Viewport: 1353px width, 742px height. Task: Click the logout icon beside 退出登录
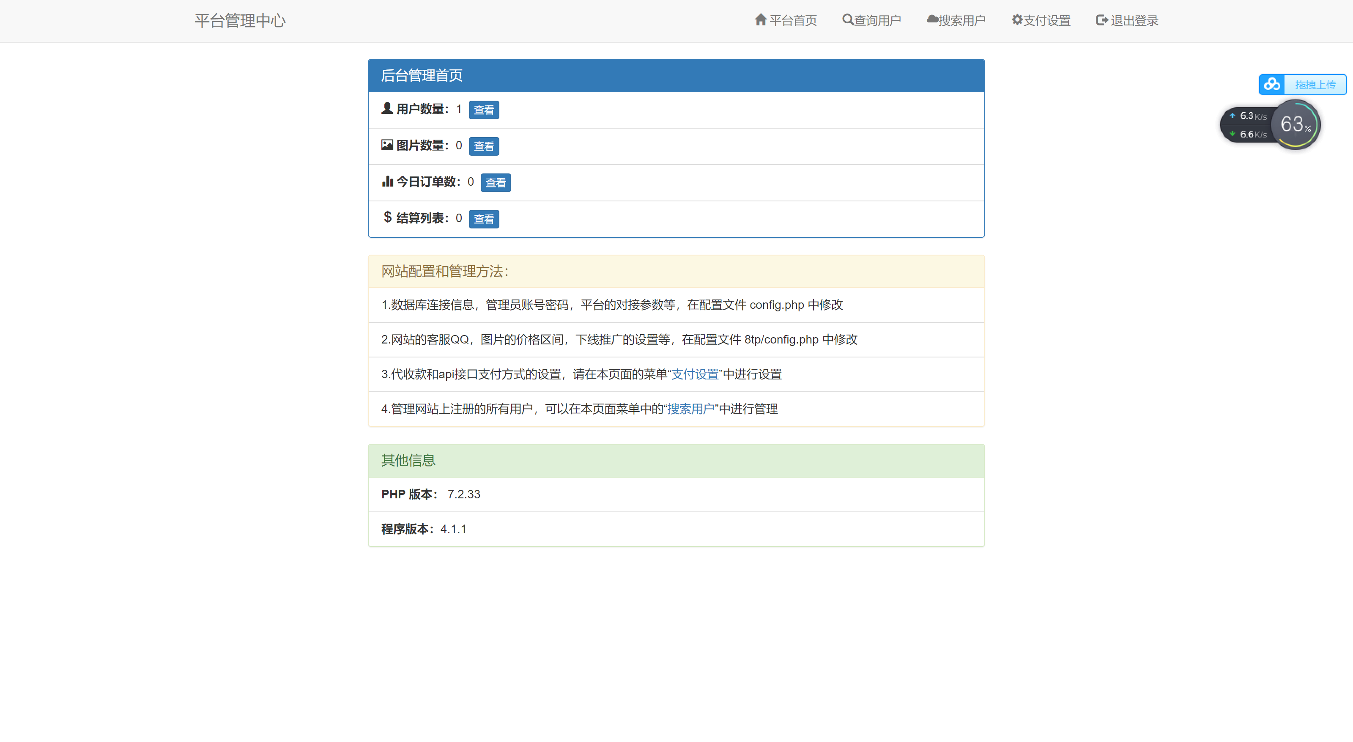1101,19
